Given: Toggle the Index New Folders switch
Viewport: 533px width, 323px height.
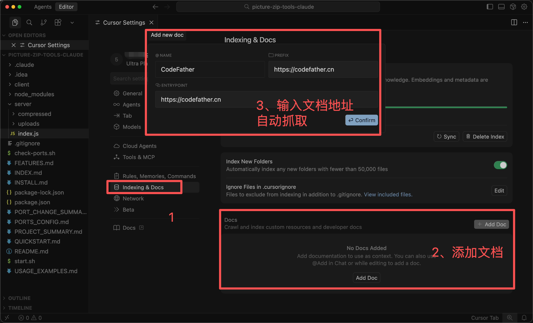Looking at the screenshot, I should (500, 165).
